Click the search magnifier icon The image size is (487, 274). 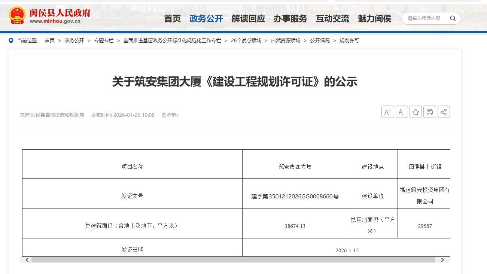click(x=453, y=18)
